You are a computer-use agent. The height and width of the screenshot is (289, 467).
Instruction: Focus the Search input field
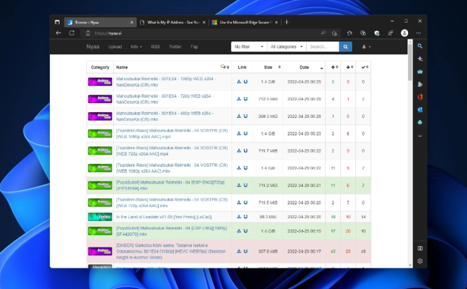pyautogui.click(x=323, y=47)
